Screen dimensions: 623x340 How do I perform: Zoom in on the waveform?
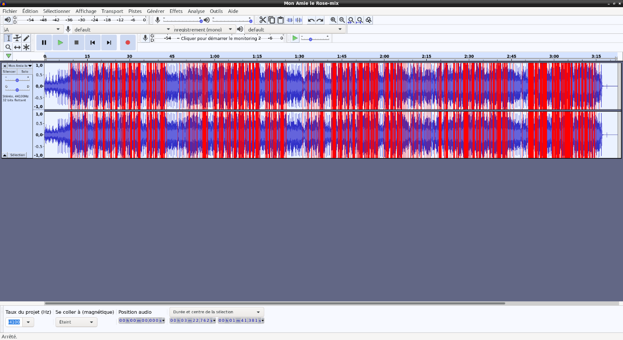pos(333,20)
